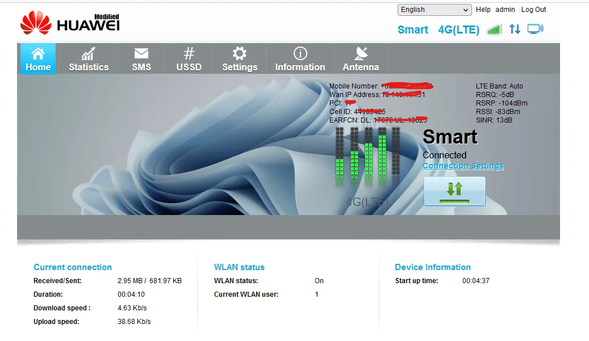Select the Current WLAN user value 1
This screenshot has height=341, width=589.
click(317, 294)
